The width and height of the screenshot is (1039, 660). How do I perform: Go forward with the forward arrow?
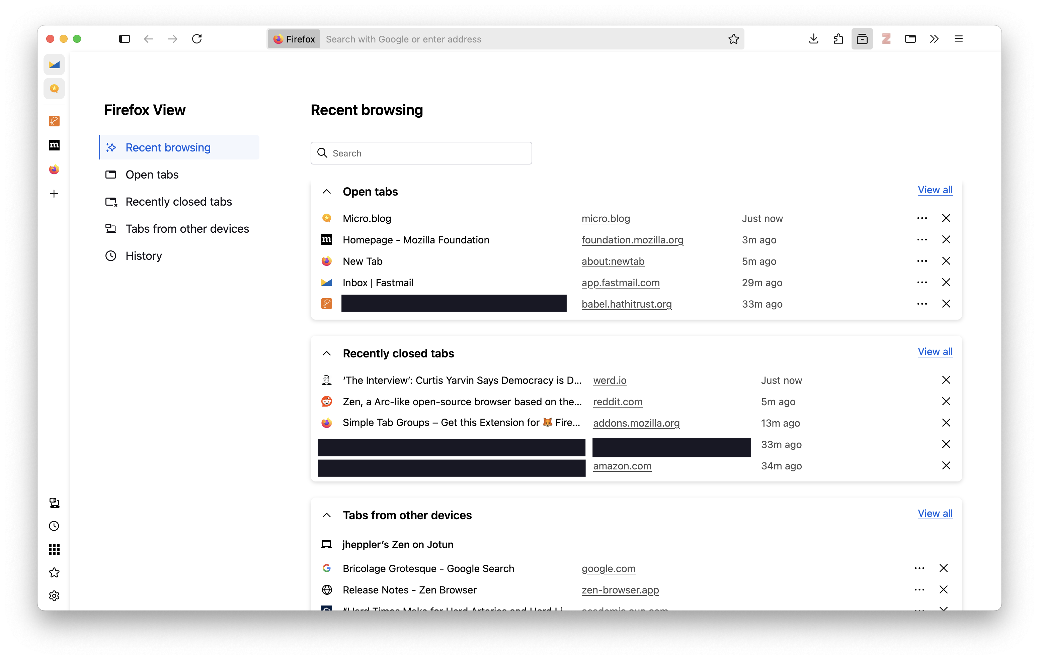(x=173, y=39)
